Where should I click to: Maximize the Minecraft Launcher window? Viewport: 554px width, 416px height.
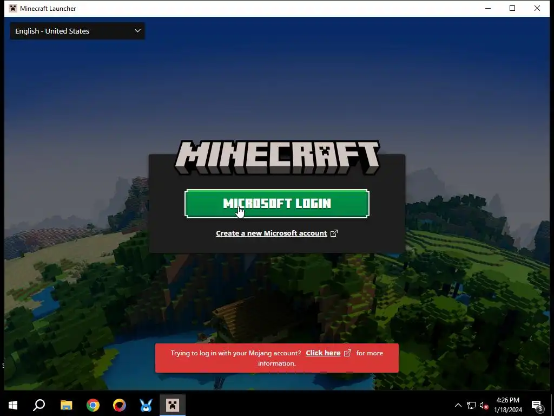512,8
